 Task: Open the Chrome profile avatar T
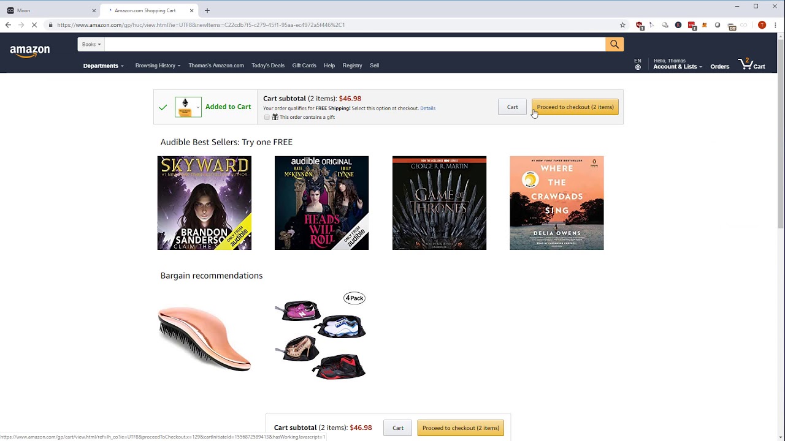[762, 25]
